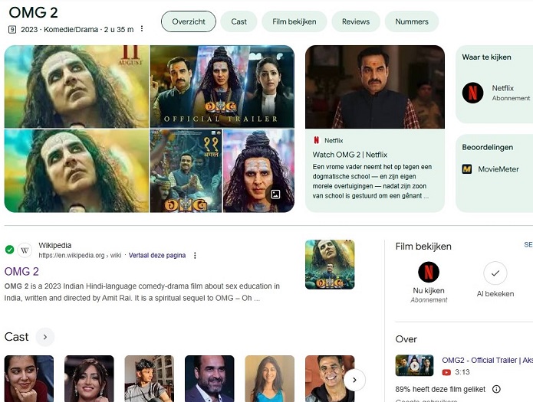Open MovieMeter reviews link
Screen dimensions: 533x402
click(x=498, y=169)
